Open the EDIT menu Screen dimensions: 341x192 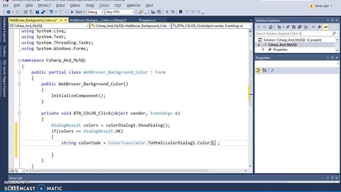[17, 5]
